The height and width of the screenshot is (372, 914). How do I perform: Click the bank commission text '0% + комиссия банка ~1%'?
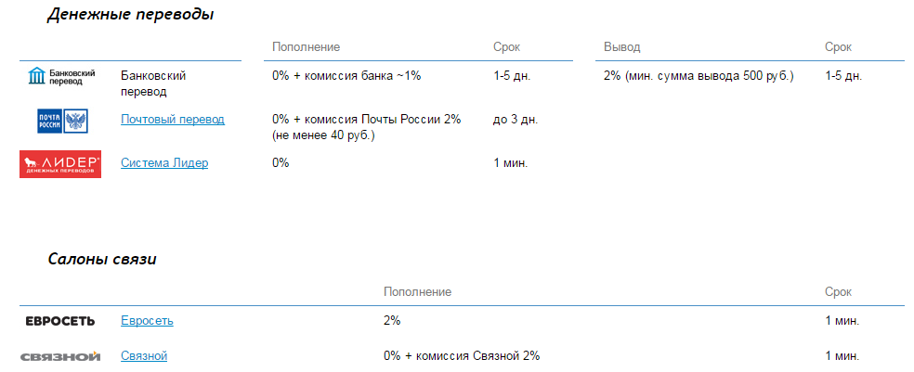[x=346, y=76]
